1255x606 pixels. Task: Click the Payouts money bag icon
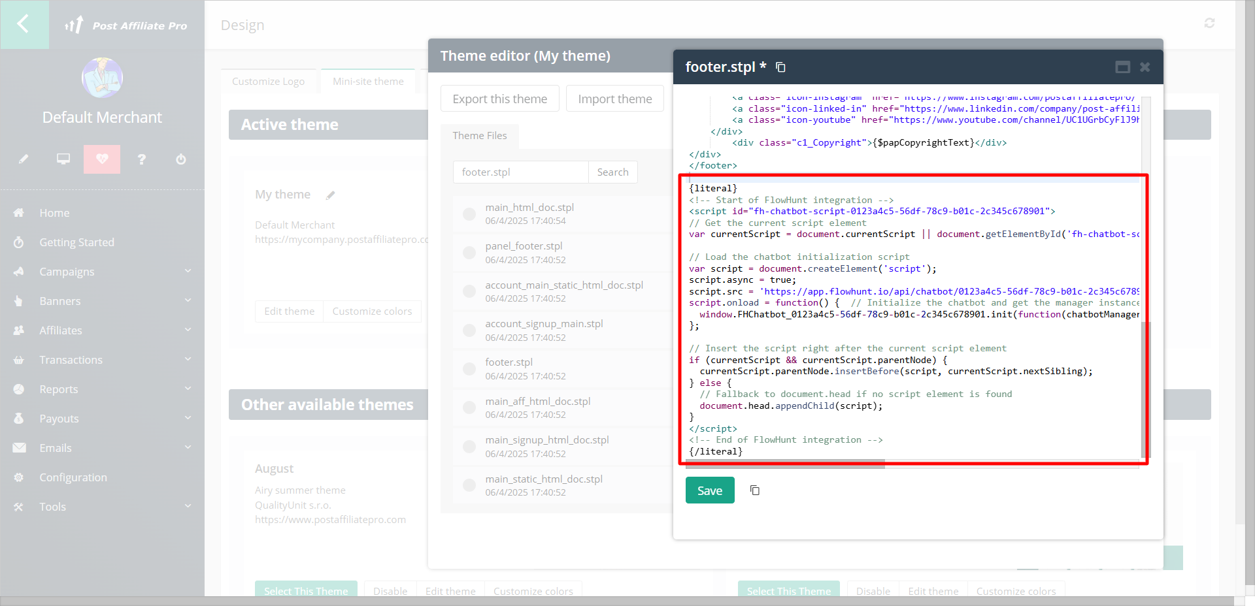pos(19,419)
